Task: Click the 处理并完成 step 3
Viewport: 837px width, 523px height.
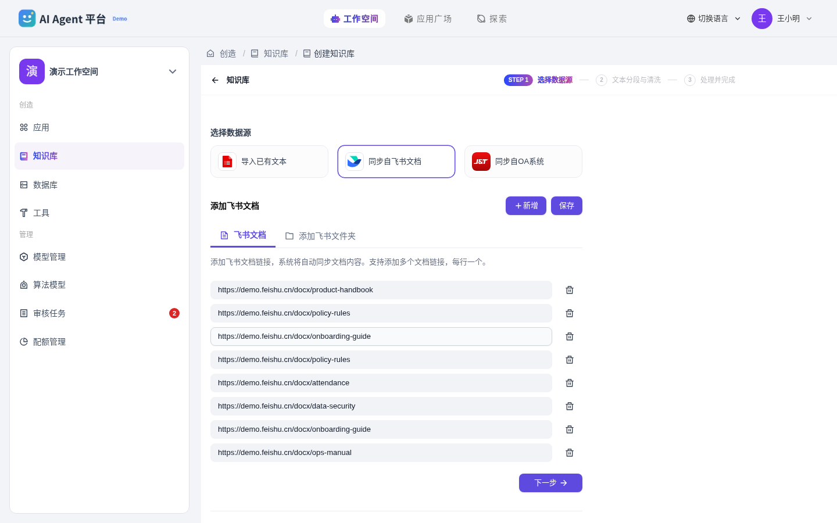Action: pyautogui.click(x=710, y=80)
